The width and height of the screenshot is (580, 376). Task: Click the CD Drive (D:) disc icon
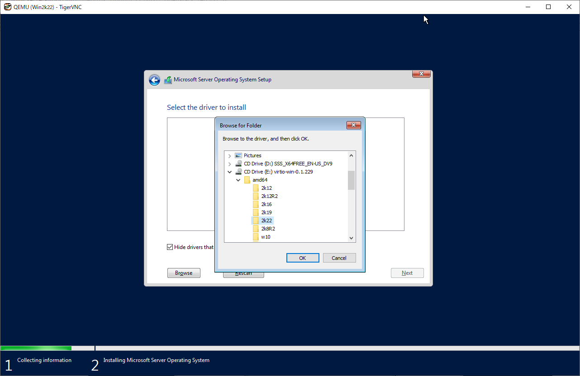(x=238, y=164)
